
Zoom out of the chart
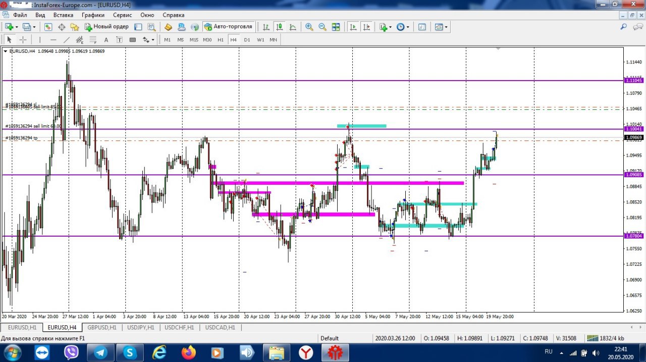tap(322, 27)
